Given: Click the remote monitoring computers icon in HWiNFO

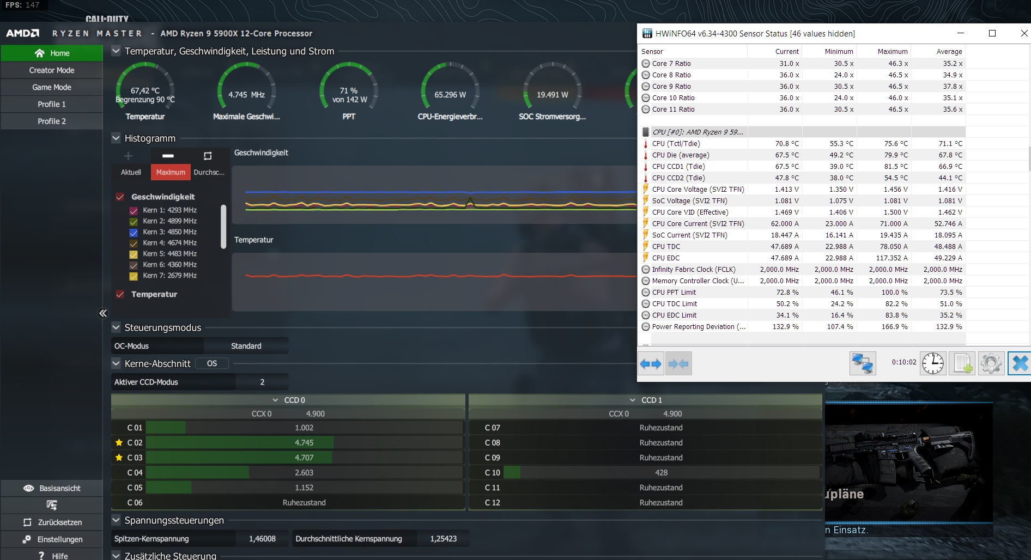Looking at the screenshot, I should 863,363.
